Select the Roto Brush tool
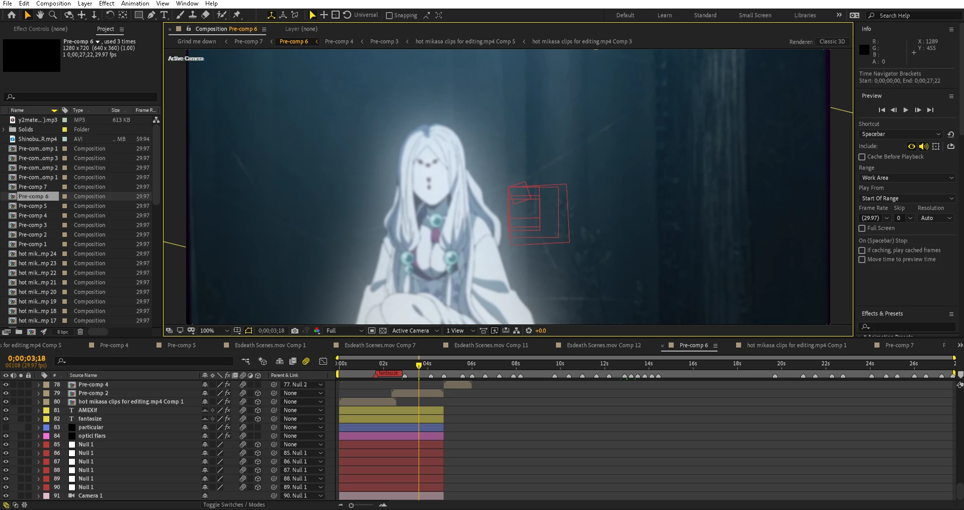 click(221, 15)
